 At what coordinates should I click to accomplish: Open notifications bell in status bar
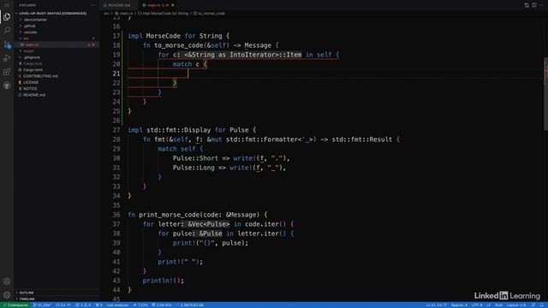coord(542,305)
